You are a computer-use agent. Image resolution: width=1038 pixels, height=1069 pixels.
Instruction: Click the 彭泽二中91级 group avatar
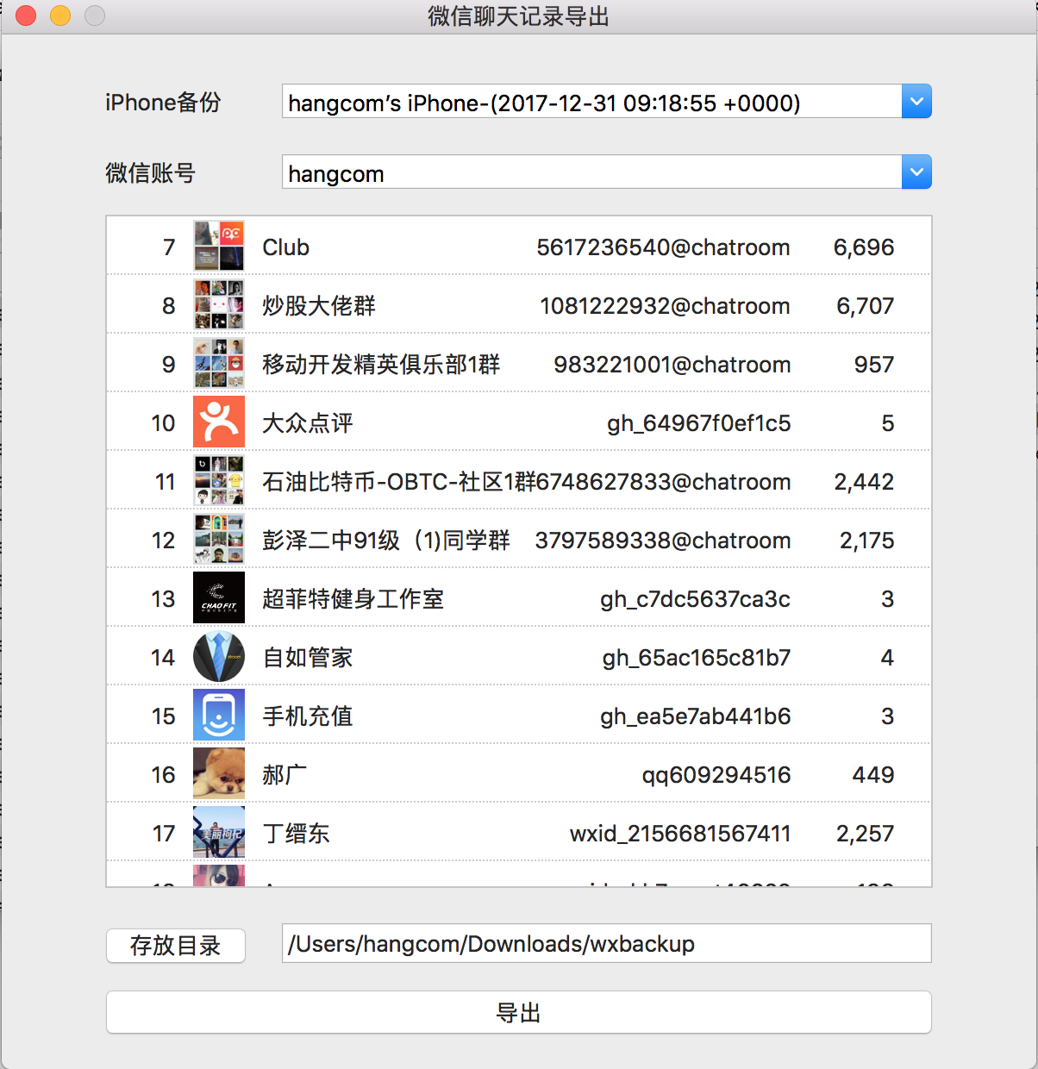[219, 539]
